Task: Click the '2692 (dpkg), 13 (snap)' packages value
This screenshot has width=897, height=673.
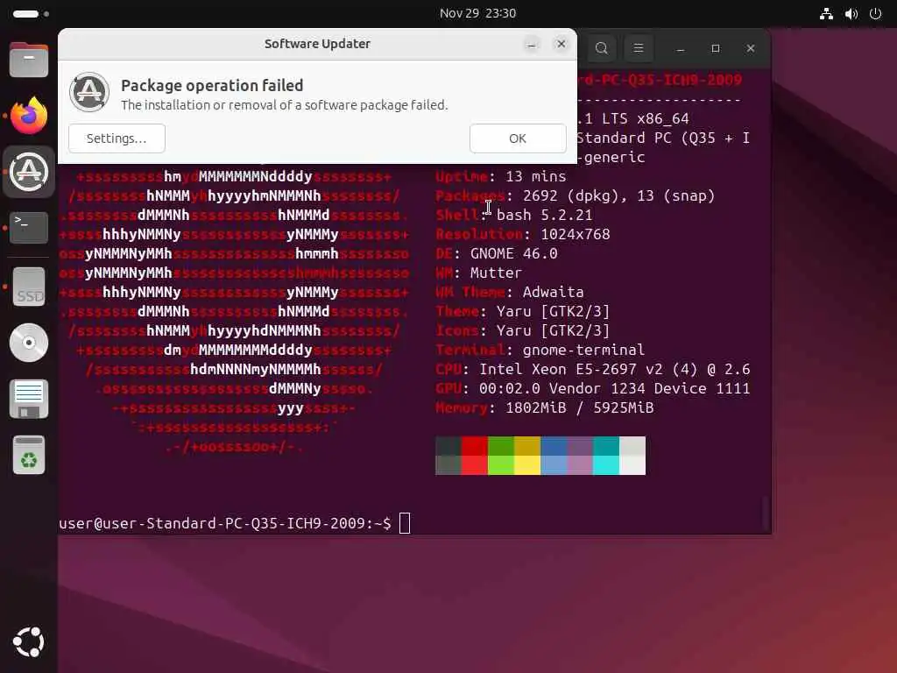Action: pos(619,196)
